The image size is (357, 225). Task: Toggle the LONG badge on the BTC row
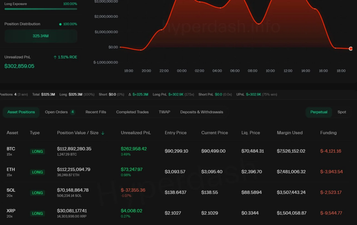point(37,152)
